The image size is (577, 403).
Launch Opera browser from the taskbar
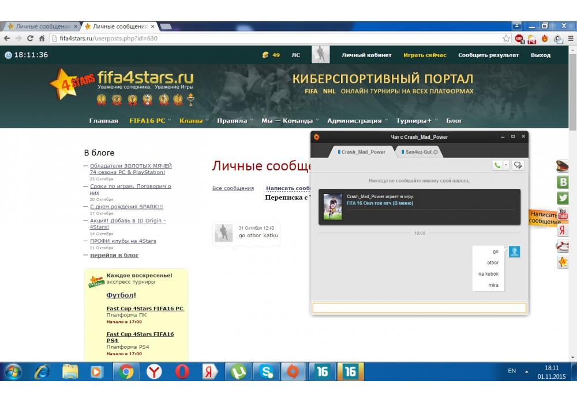[x=182, y=372]
